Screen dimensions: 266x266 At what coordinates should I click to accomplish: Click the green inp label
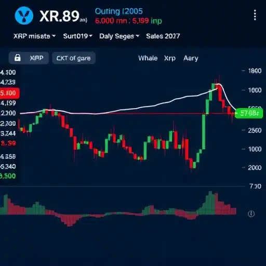pyautogui.click(x=156, y=21)
